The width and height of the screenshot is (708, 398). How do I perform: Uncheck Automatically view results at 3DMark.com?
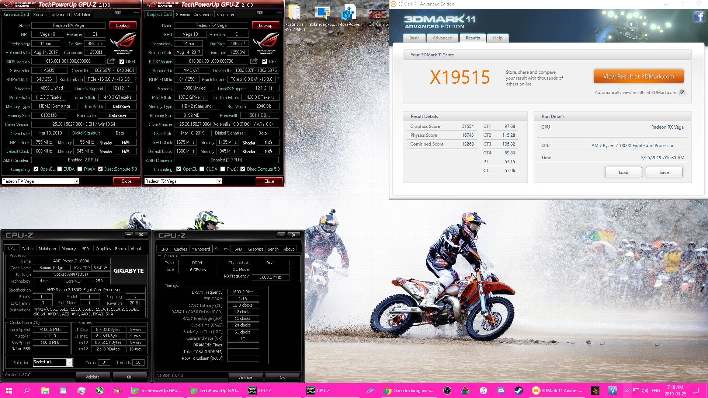coord(682,92)
